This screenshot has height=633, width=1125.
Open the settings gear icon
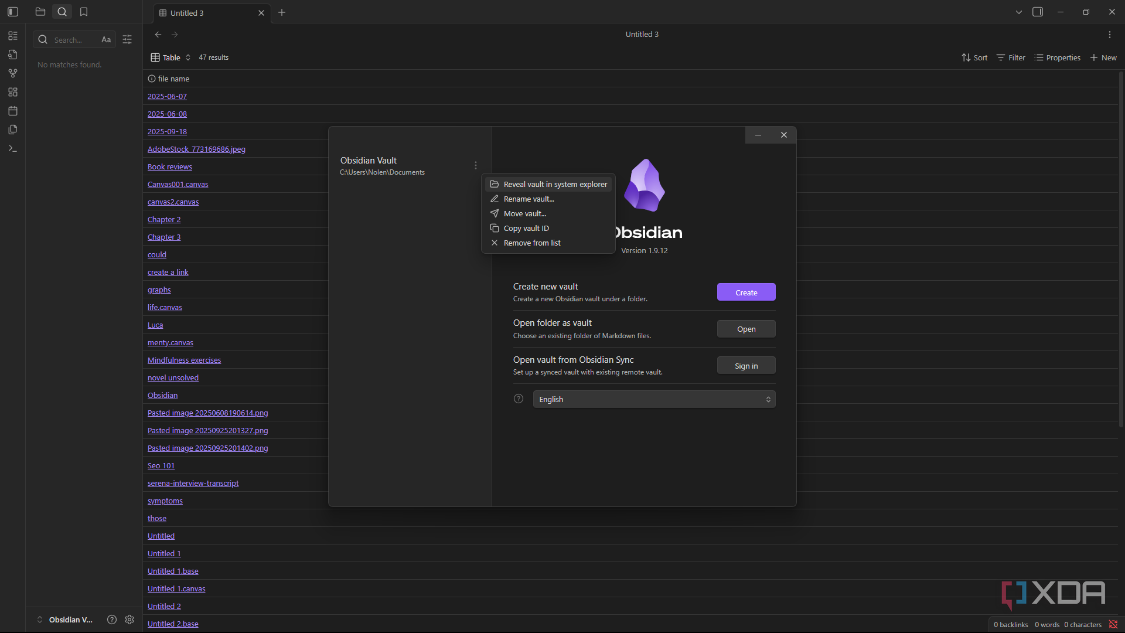coord(129,620)
